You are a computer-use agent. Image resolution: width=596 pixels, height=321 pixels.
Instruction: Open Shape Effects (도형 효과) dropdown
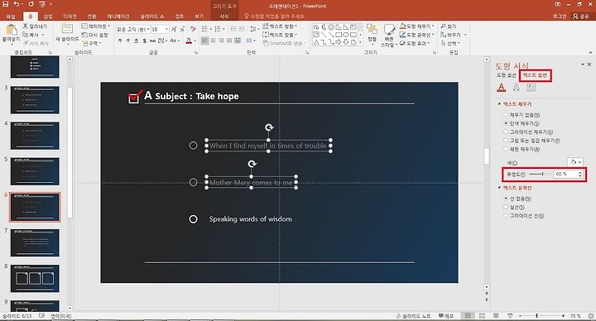coord(415,43)
